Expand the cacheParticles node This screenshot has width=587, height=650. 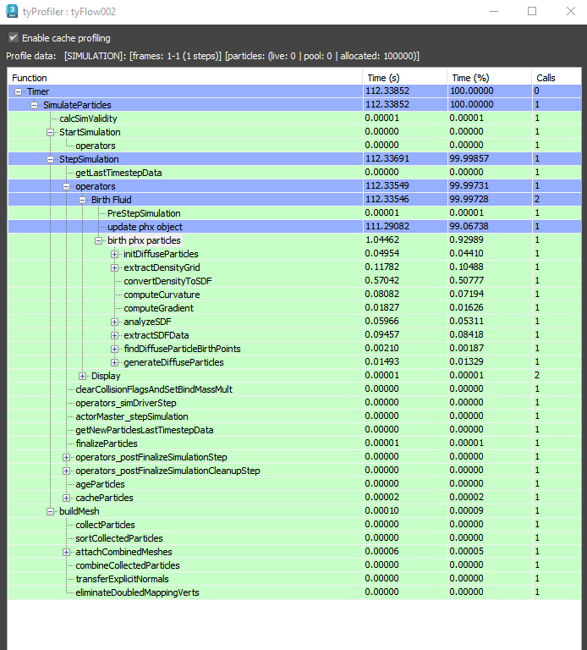click(x=66, y=498)
